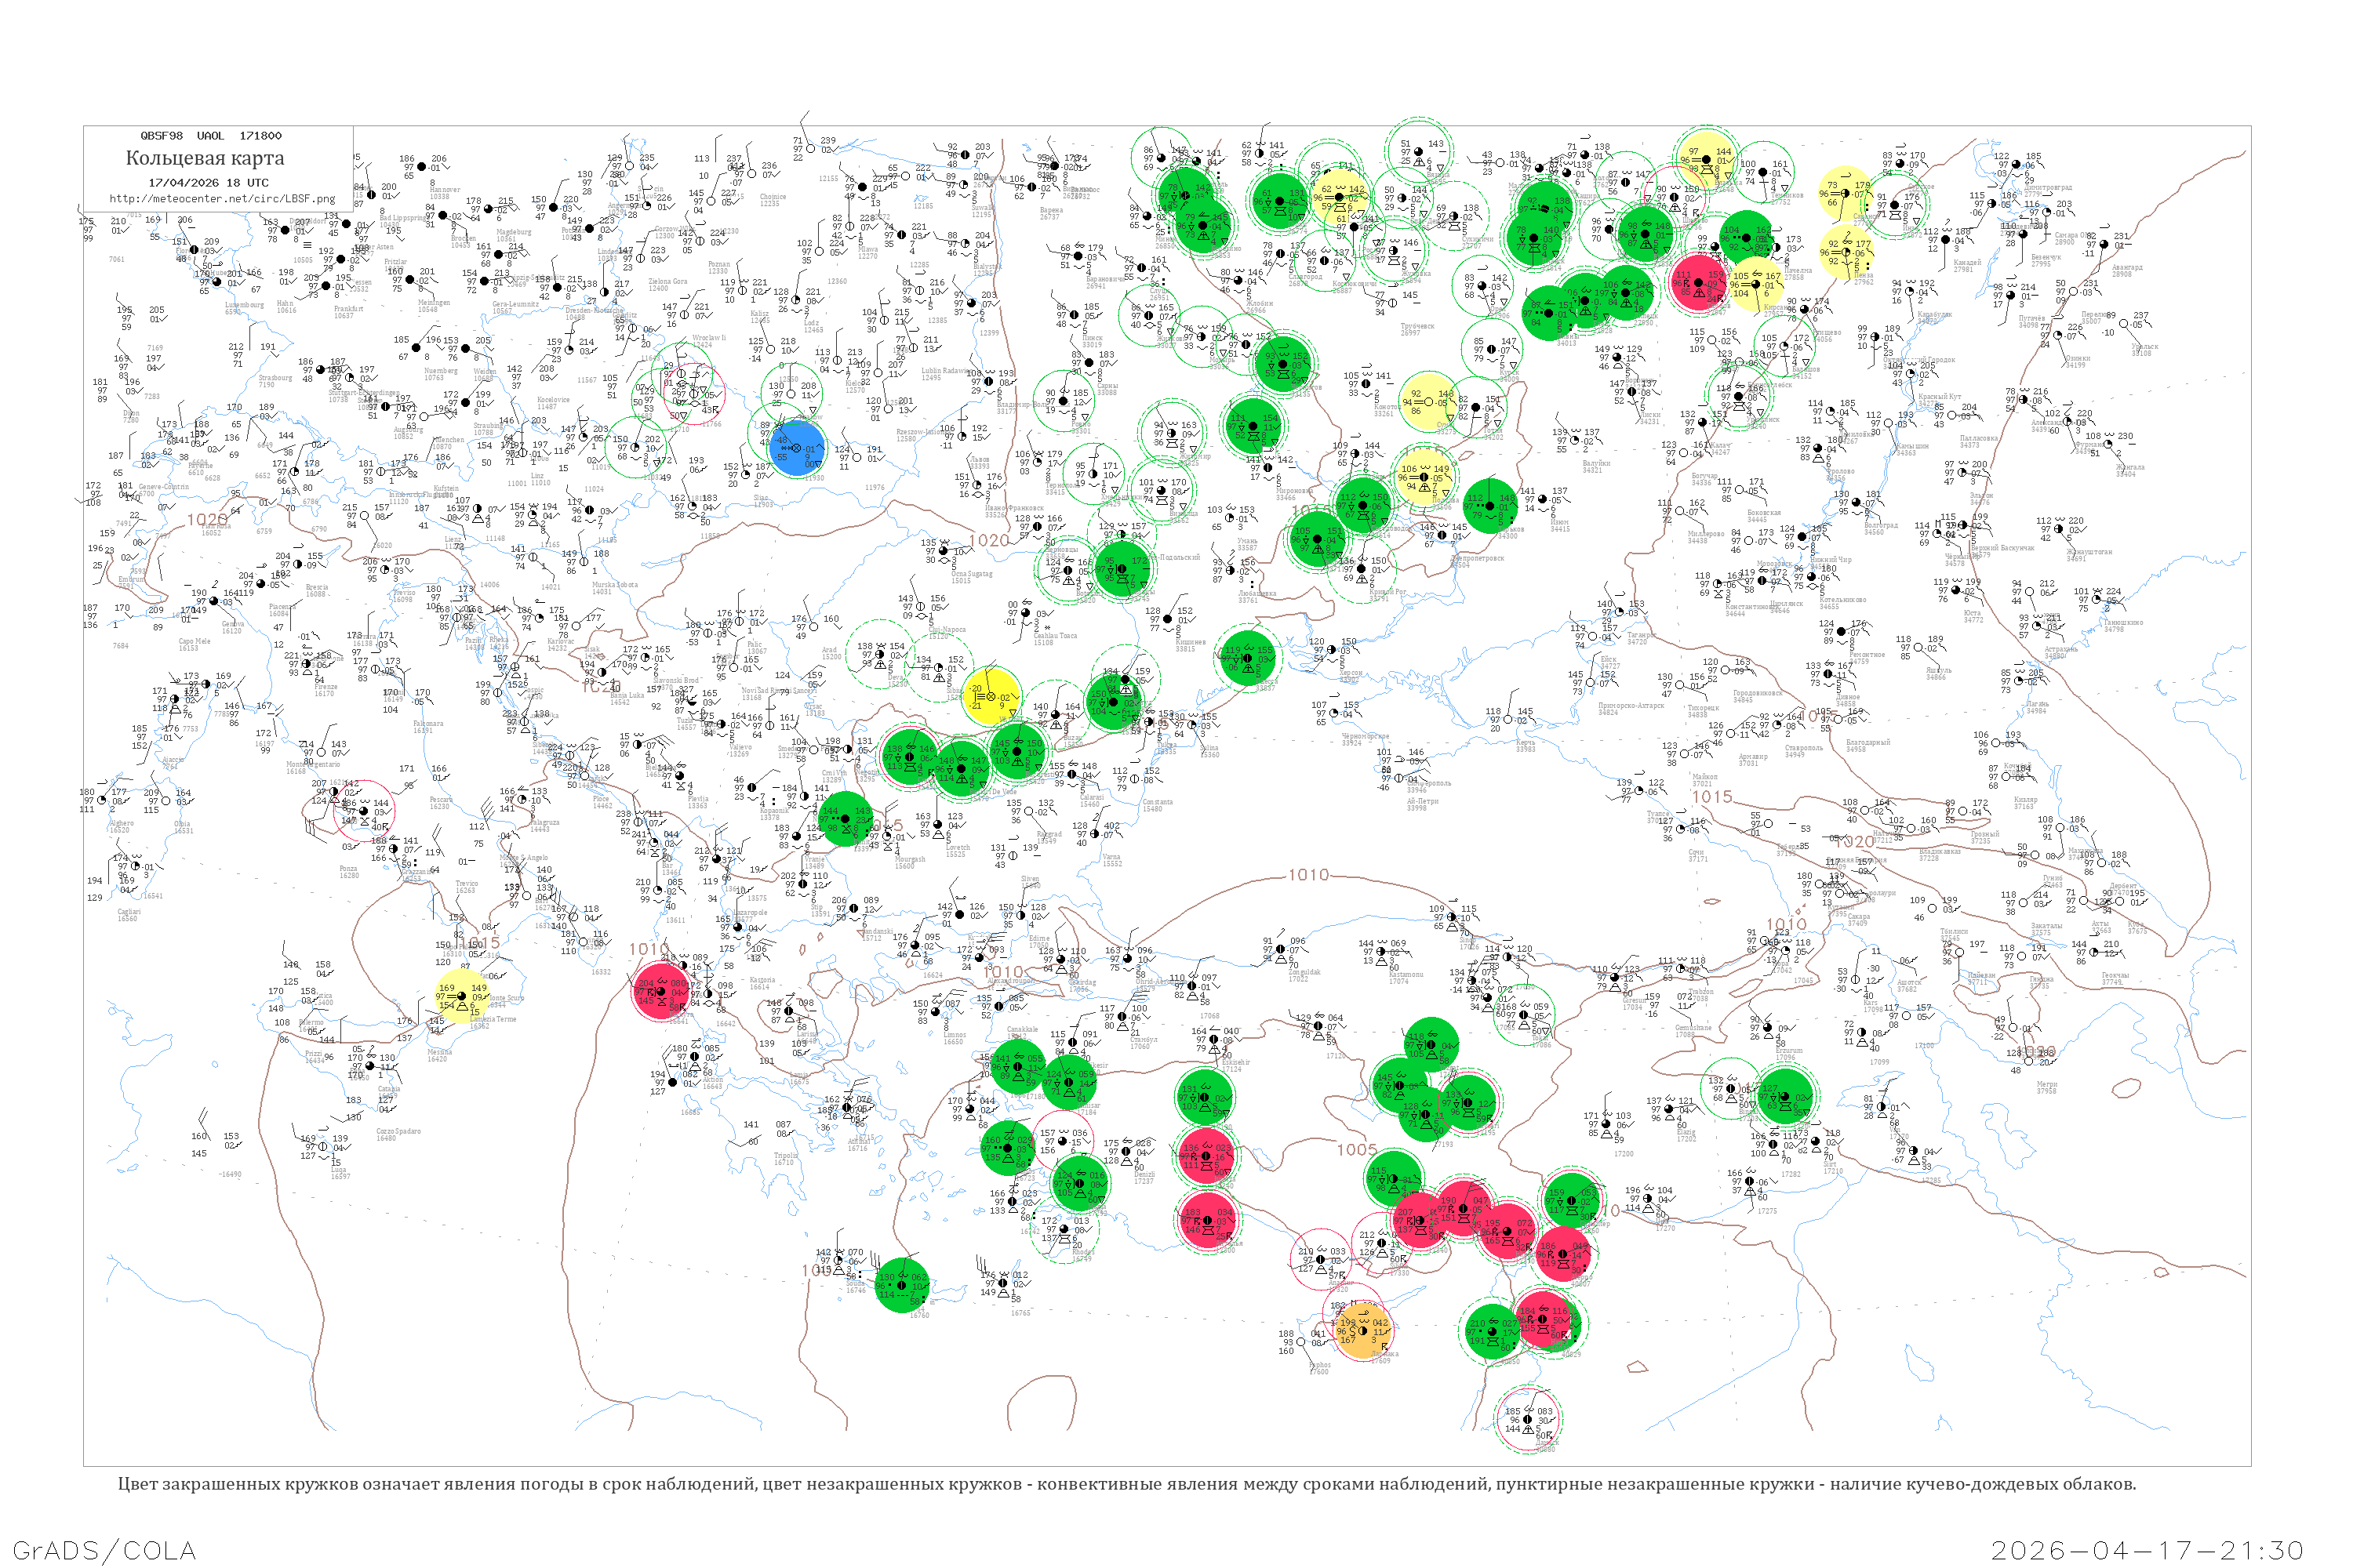Click the Hannover 10338 station label
Viewport: 2353px width, 1568px height.
[x=446, y=192]
